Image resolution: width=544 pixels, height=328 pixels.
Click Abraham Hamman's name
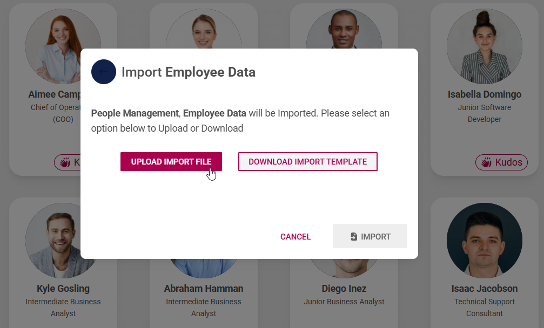point(204,288)
